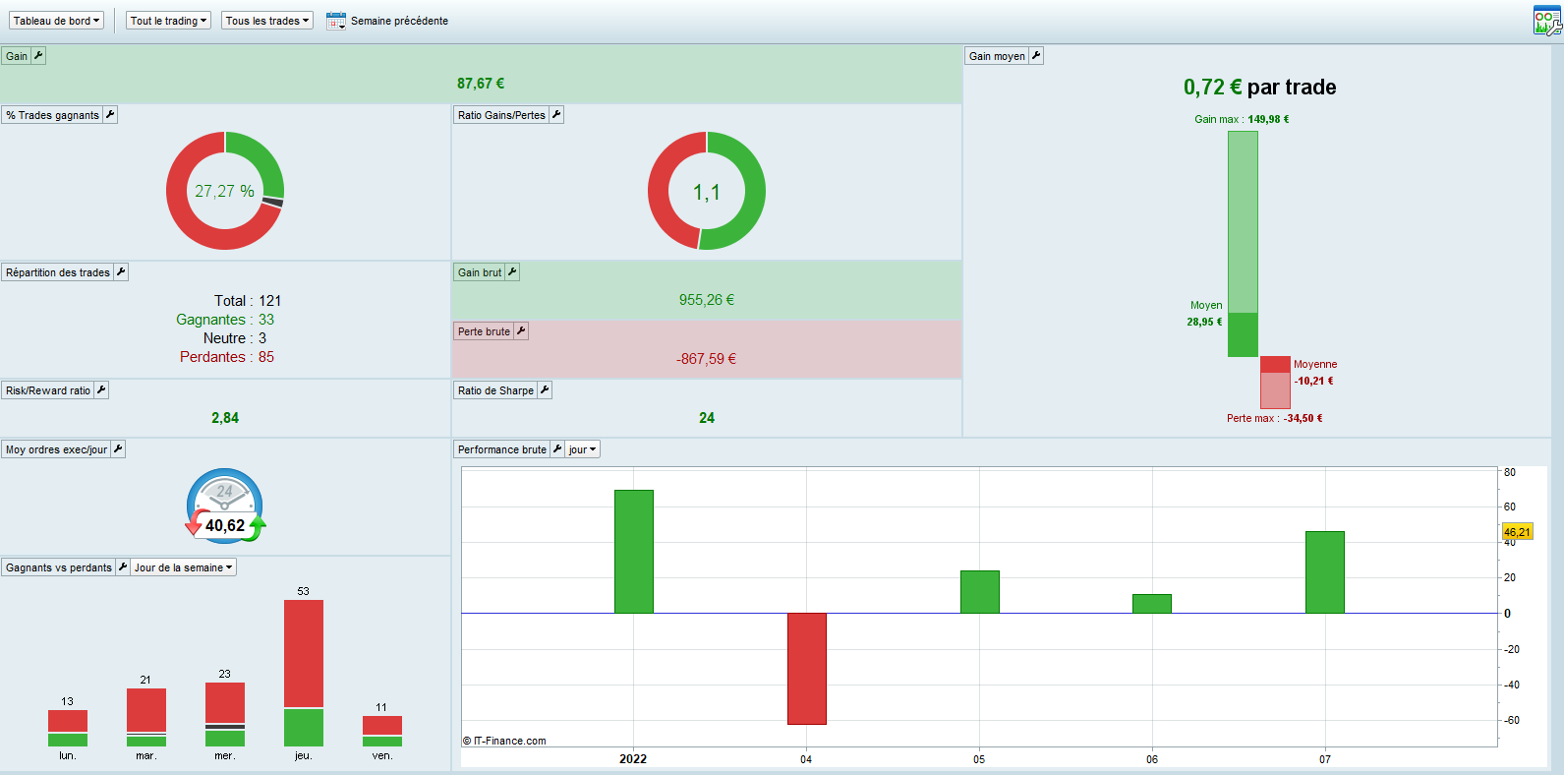
Task: Open the dashboard configuration icon top right
Action: [x=1547, y=21]
